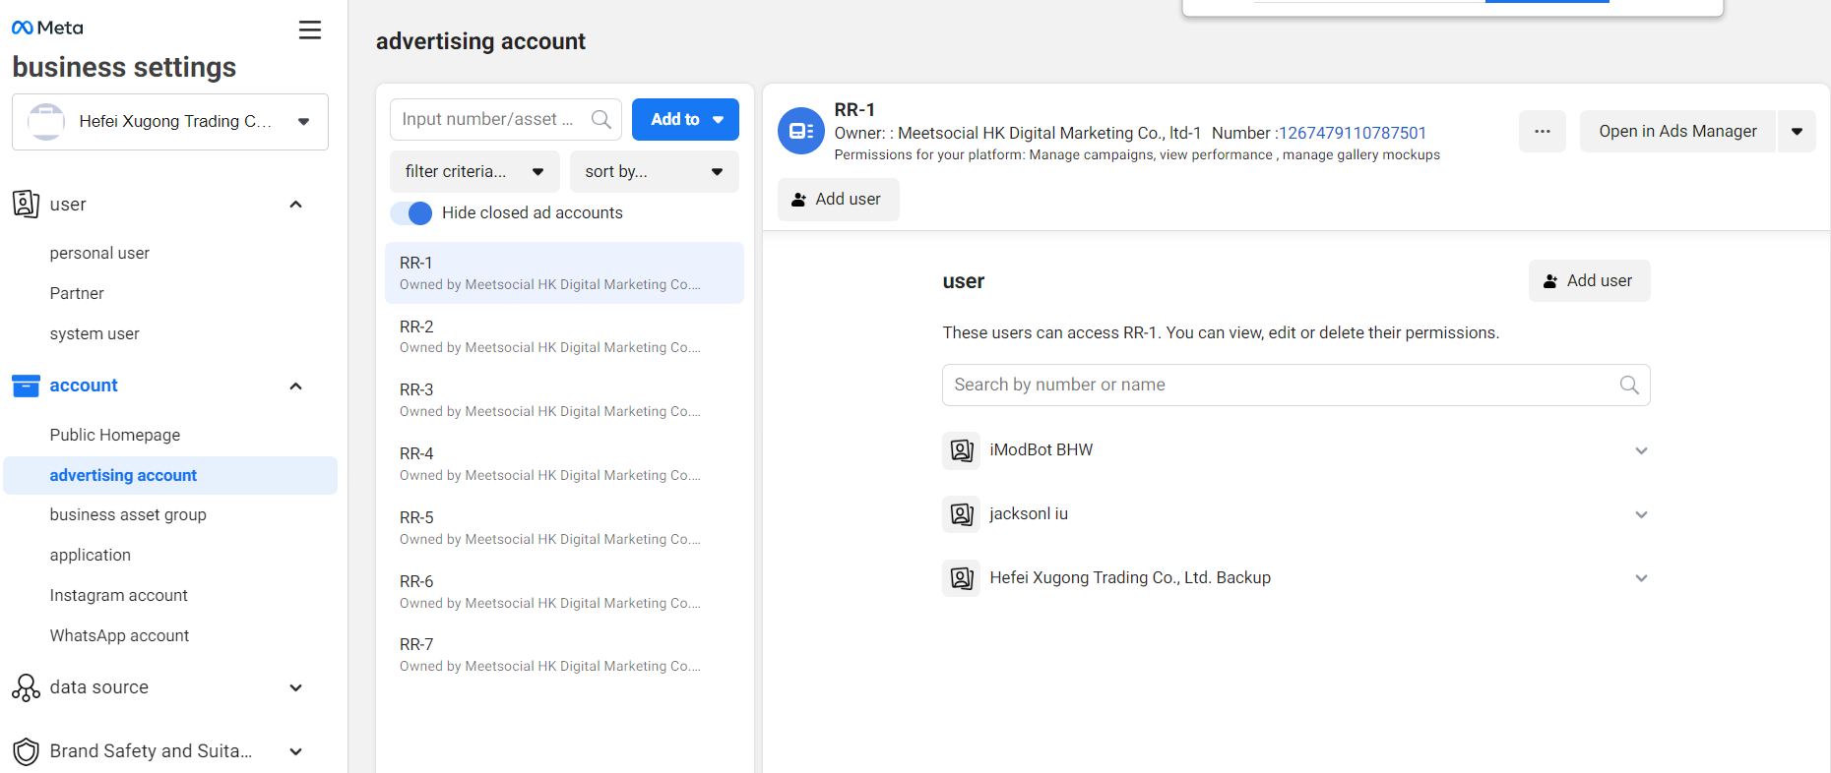Toggle Hide closed ad accounts switch

(x=411, y=213)
